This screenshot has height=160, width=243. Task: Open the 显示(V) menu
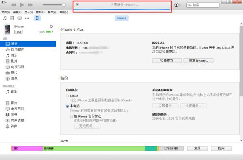tap(28, 12)
